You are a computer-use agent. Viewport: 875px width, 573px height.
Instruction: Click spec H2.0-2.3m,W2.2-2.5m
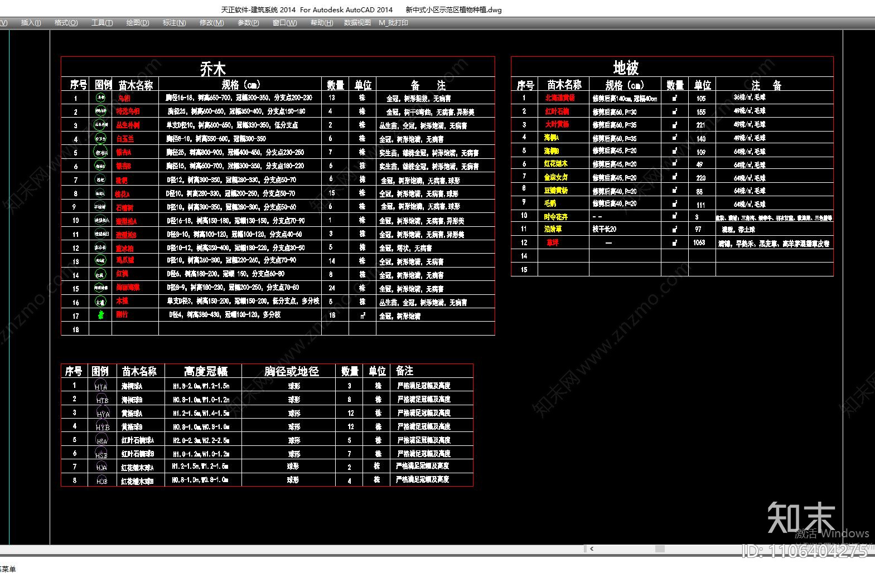point(201,440)
